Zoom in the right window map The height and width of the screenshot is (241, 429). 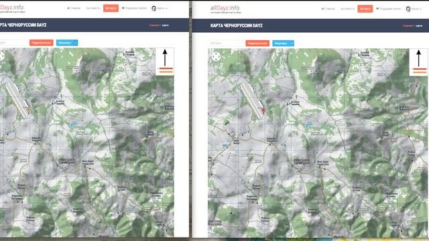click(216, 67)
